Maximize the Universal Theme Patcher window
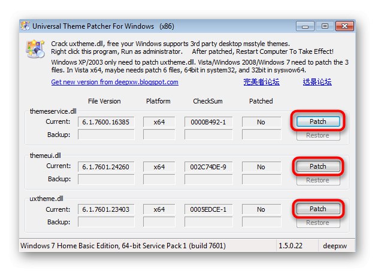This screenshot has width=375, height=271. [x=325, y=26]
